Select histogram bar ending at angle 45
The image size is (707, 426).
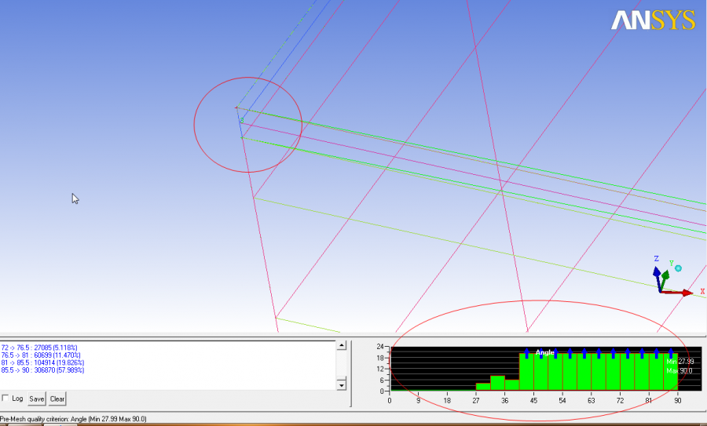(x=526, y=372)
